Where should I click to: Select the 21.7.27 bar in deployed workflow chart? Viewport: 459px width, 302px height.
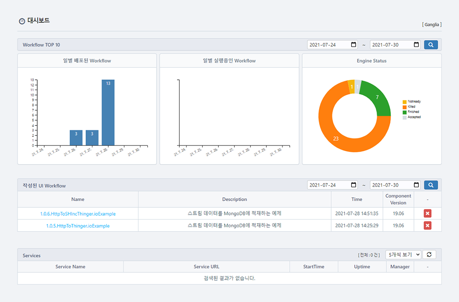point(92,138)
